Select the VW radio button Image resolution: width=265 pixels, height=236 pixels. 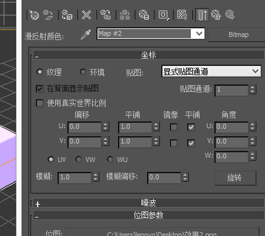coord(78,159)
